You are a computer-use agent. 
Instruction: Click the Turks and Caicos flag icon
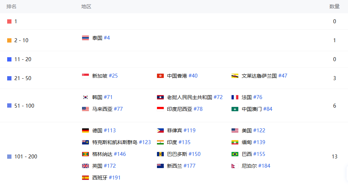85,142
